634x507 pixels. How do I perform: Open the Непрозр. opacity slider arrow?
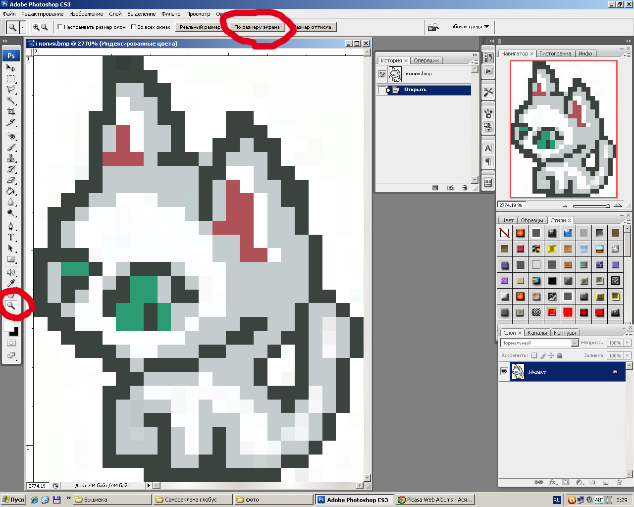pos(628,343)
